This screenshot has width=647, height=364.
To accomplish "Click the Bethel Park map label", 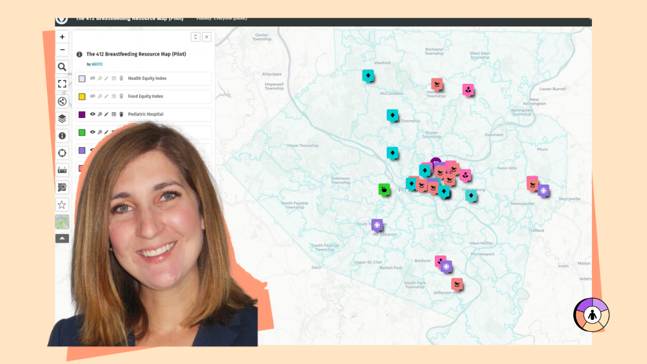I will (391, 267).
